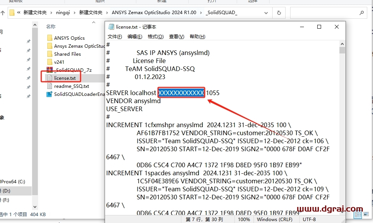Click the TeAM SolidSQUAD-SSQ header line
Viewport: 373px width, 223px height.
[x=160, y=69]
